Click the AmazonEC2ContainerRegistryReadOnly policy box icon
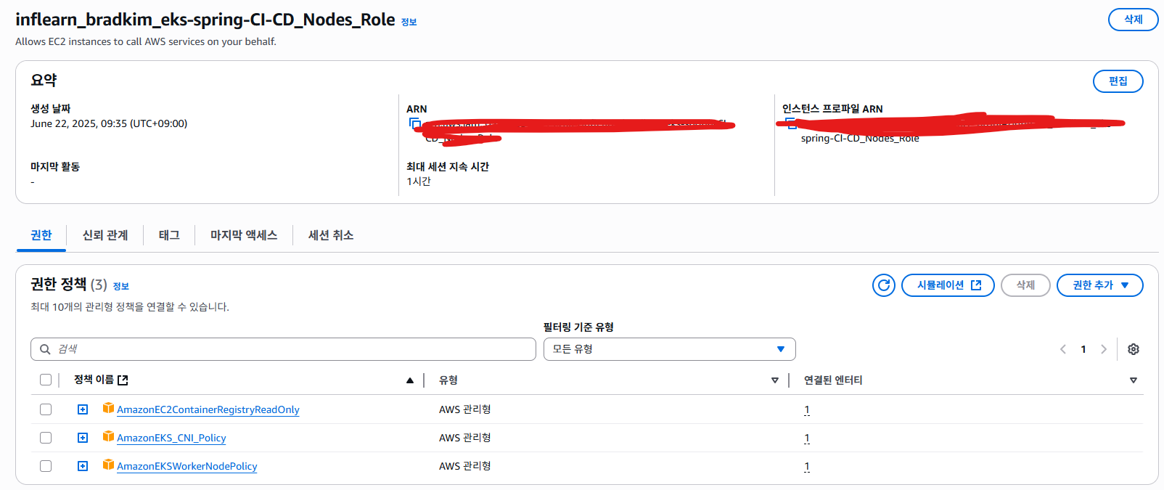1164x490 pixels. [x=108, y=408]
